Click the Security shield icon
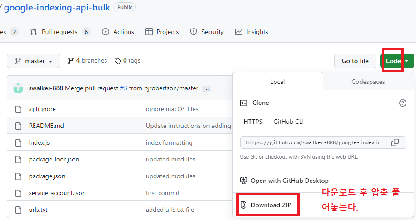Screen dimensions: 416x220 194,32
